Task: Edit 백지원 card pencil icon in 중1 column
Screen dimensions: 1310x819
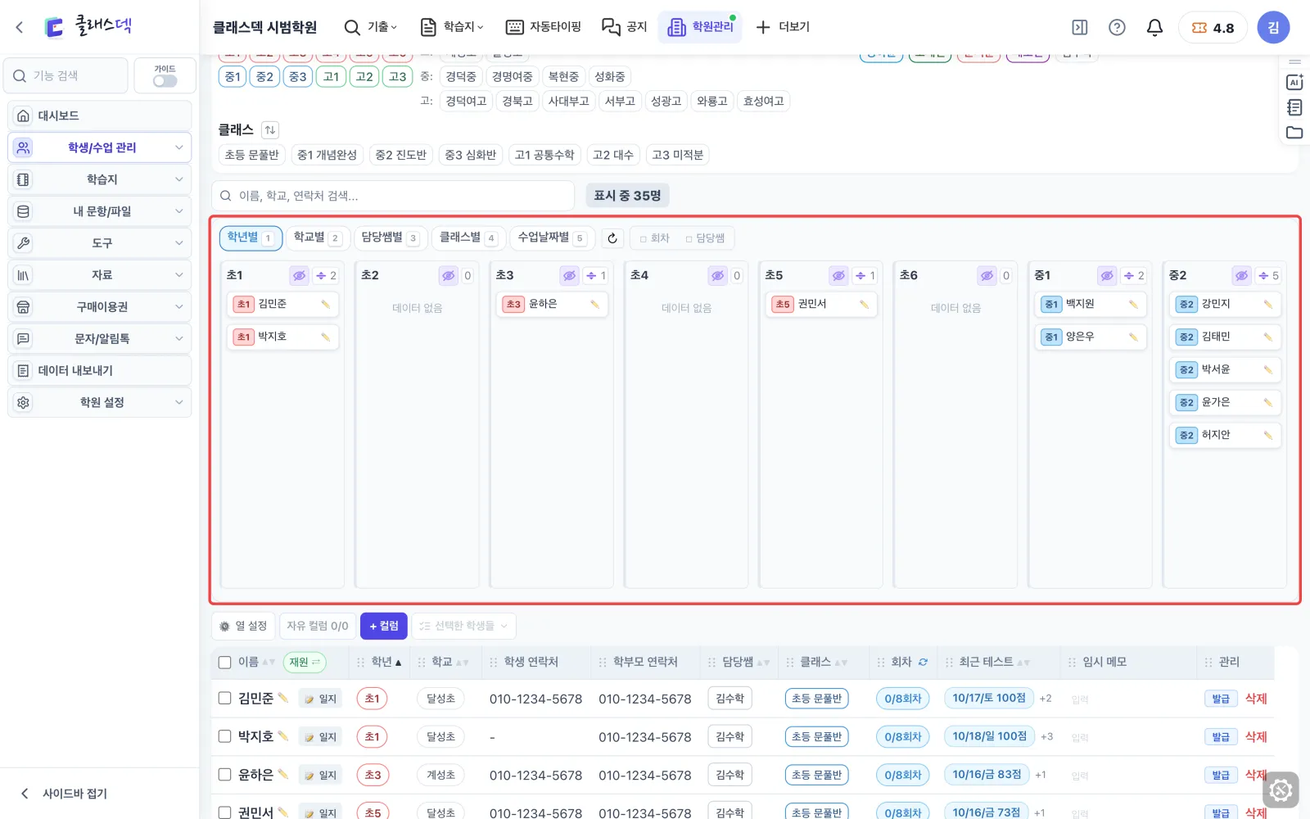Action: point(1133,304)
